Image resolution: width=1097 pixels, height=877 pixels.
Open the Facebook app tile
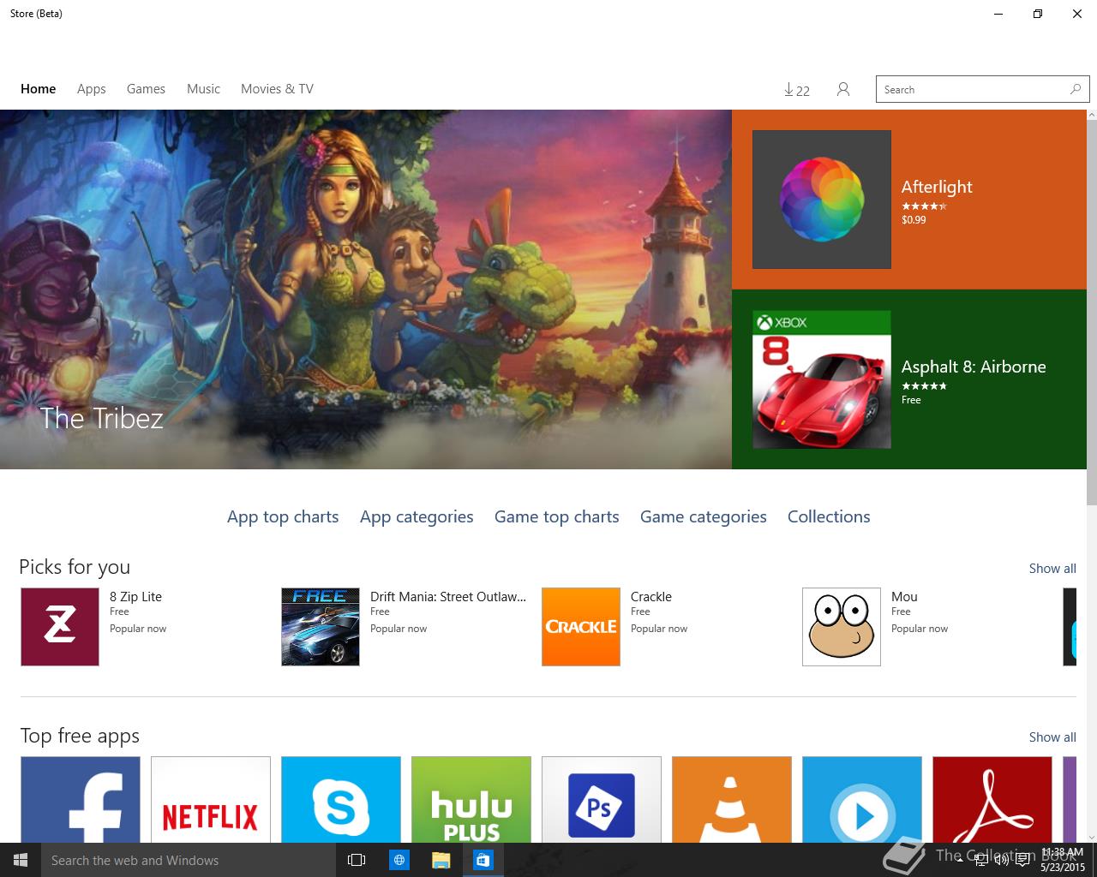(x=81, y=799)
